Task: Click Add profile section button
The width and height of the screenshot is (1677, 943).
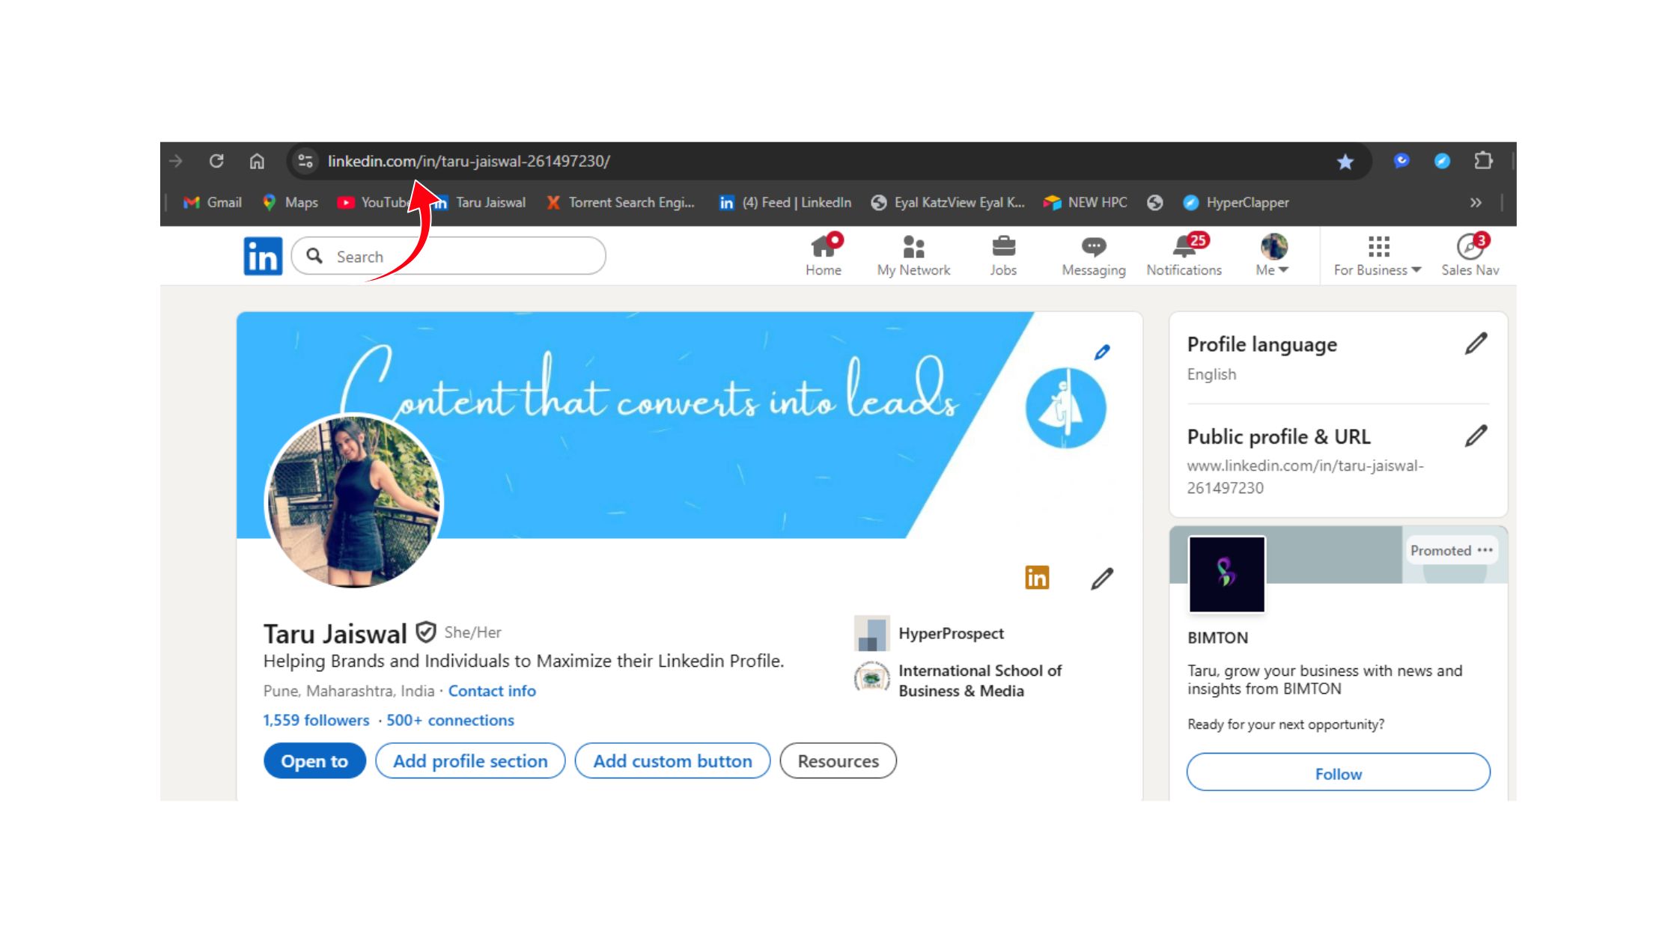Action: pos(470,761)
